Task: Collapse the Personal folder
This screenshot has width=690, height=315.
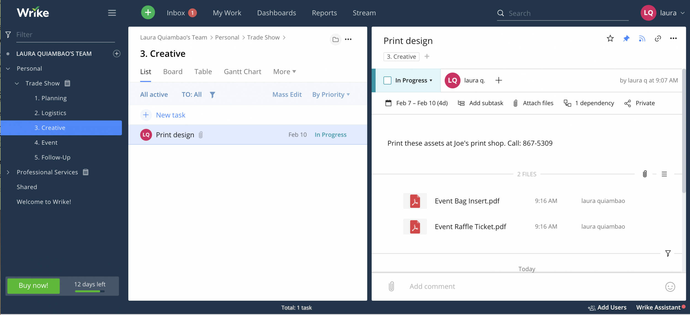Action: coord(8,68)
